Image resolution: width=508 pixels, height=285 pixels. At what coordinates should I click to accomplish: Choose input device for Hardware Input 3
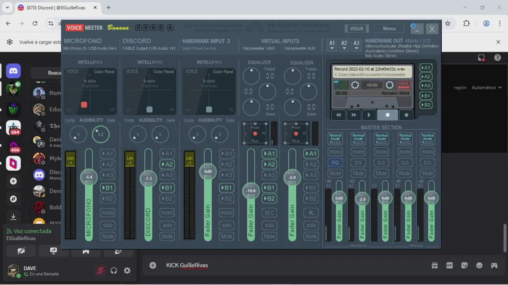pyautogui.click(x=199, y=48)
